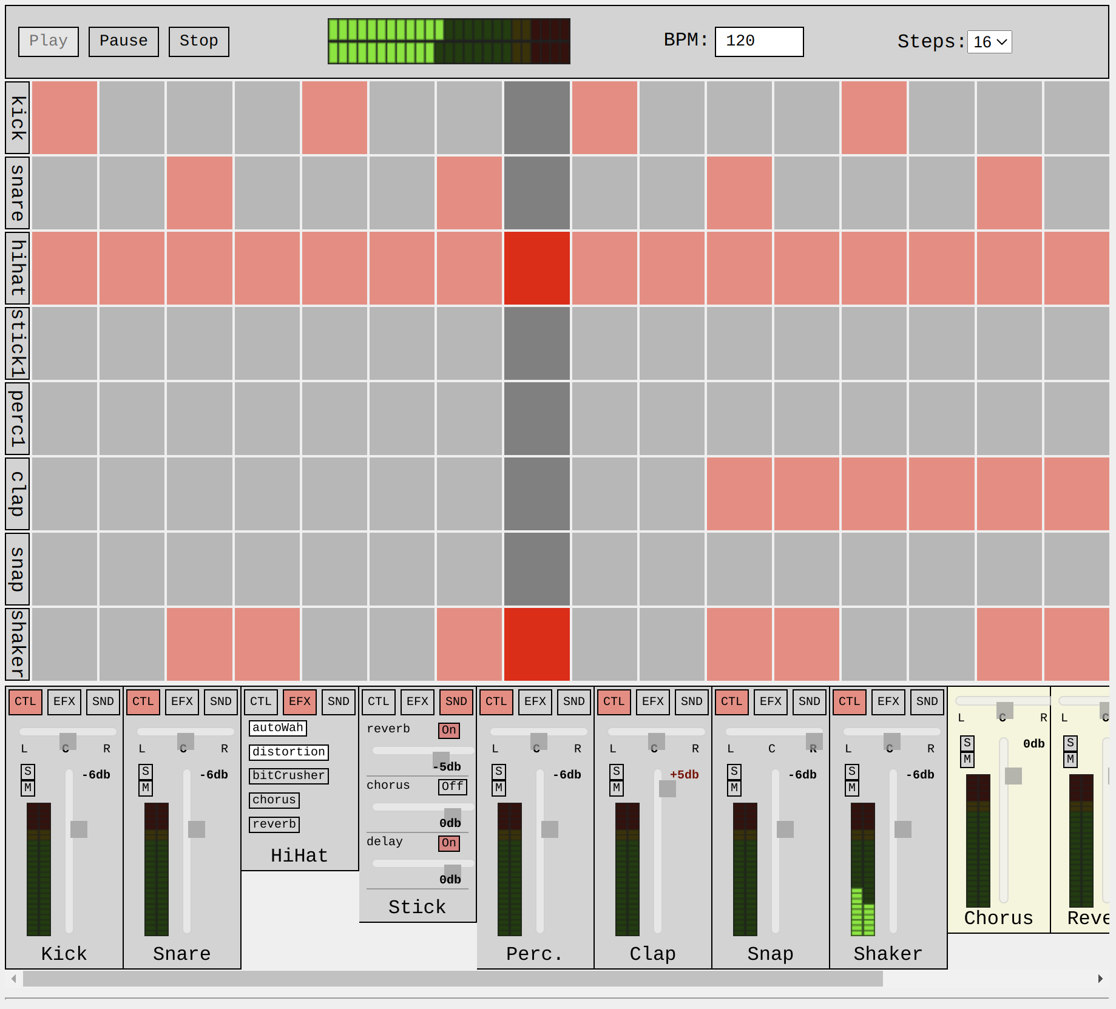Open the HiHat channel CTL tab

(261, 702)
